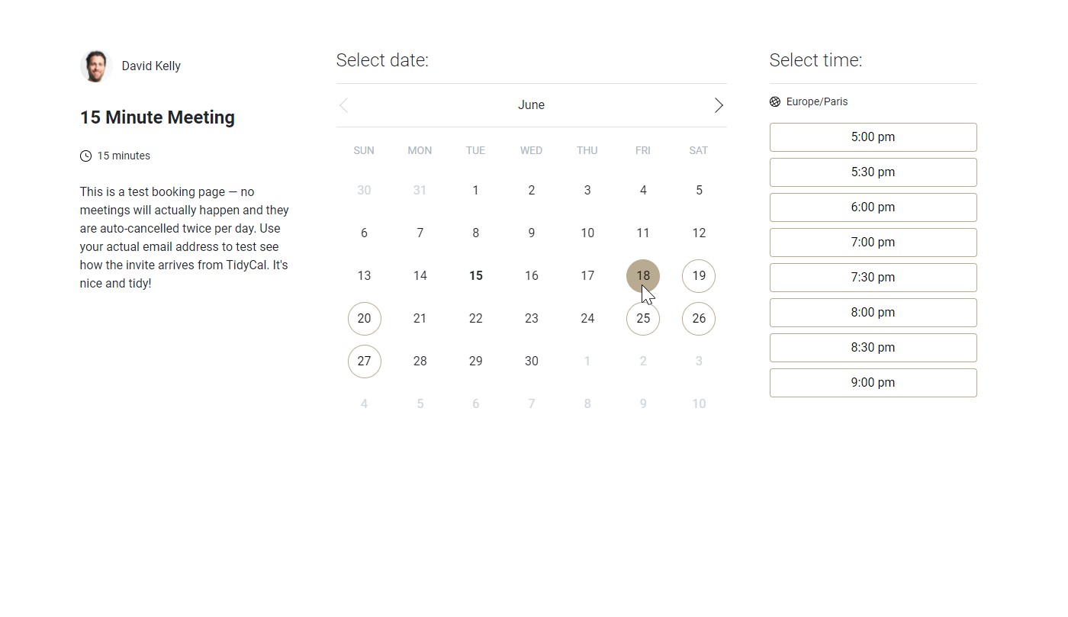Click the clock duration icon
The height and width of the screenshot is (617, 1068).
[85, 156]
